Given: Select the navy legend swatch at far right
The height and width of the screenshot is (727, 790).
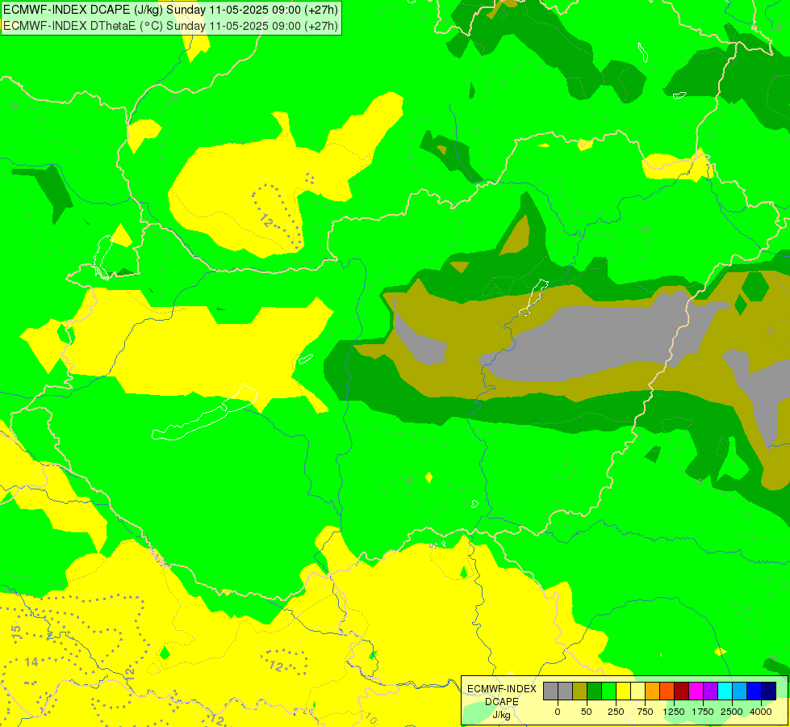Looking at the screenshot, I should coord(769,691).
